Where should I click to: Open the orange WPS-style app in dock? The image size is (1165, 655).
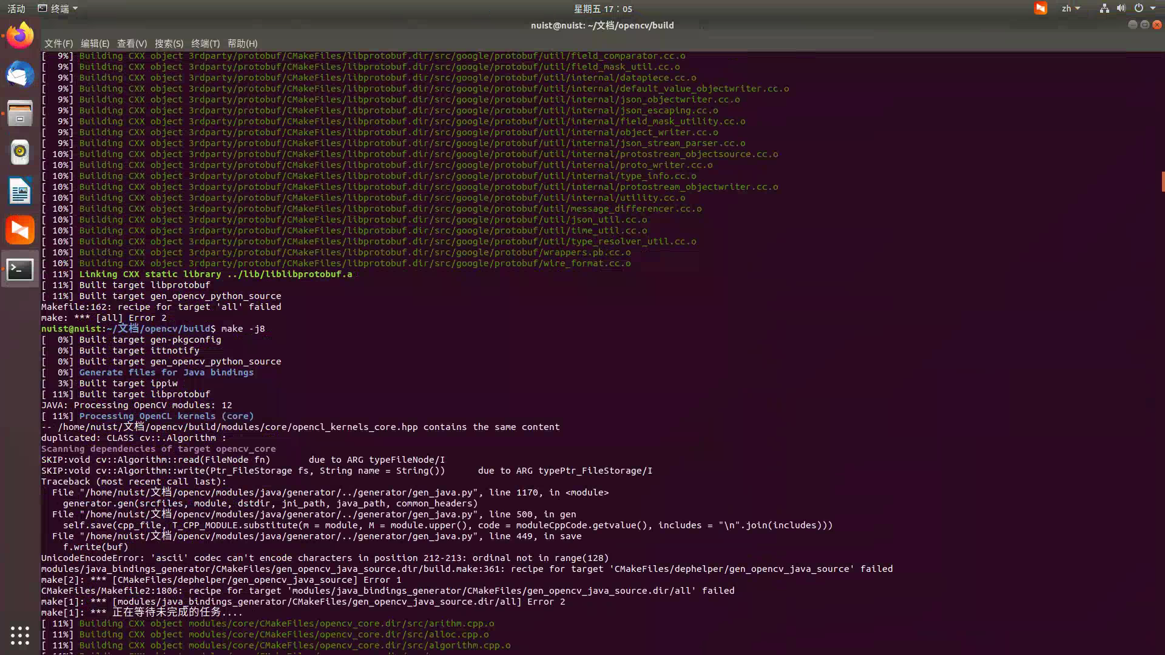pos(20,230)
